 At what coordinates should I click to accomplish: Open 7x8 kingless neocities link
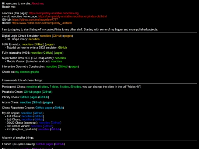click(44, 130)
